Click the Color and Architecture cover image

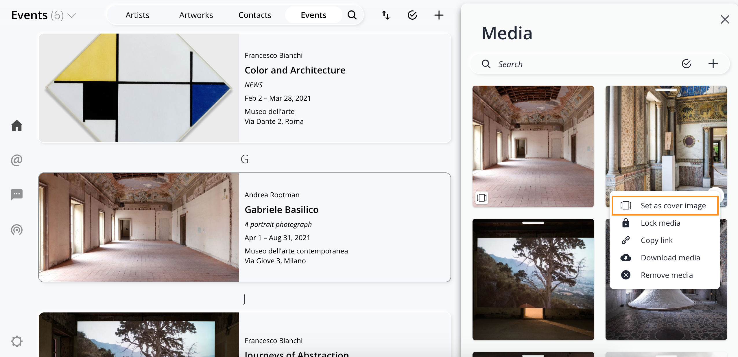click(x=139, y=88)
